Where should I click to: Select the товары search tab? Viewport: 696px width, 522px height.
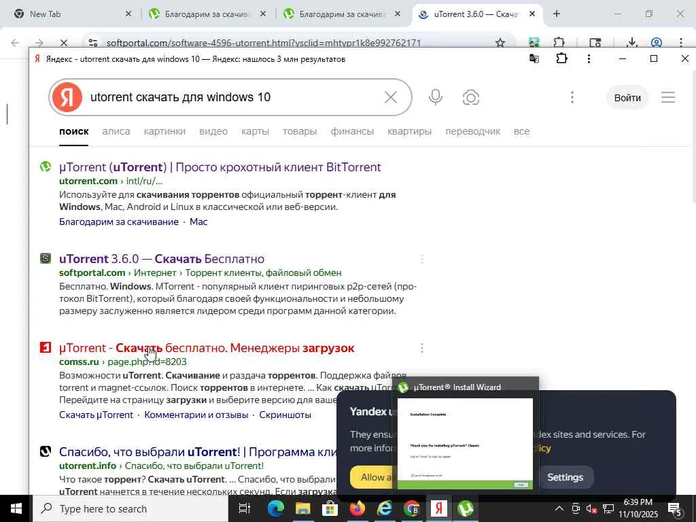(x=300, y=131)
